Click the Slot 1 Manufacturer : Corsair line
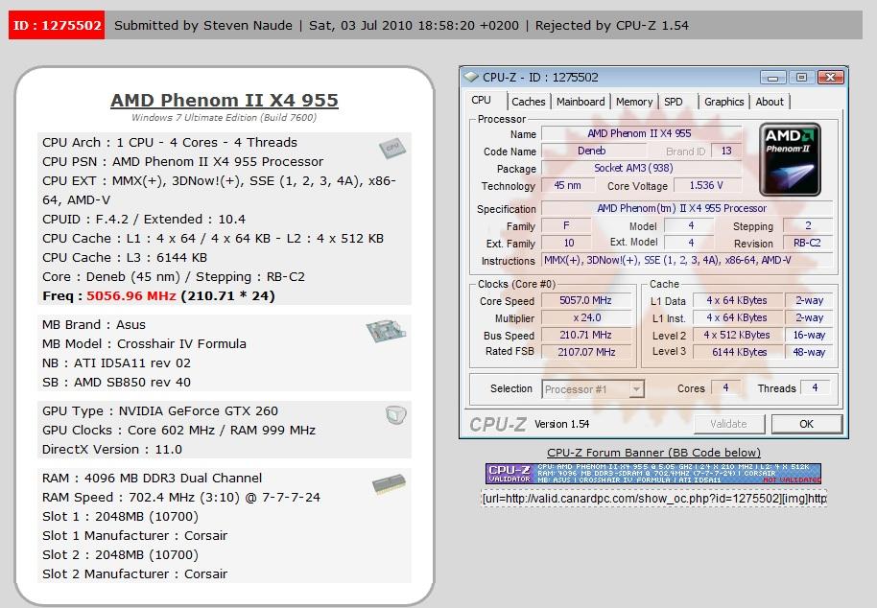Image resolution: width=877 pixels, height=608 pixels. (134, 535)
